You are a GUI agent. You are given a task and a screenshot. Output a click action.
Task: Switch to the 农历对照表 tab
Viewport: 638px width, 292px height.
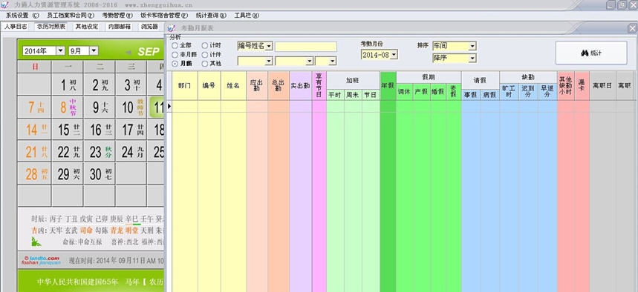(51, 27)
